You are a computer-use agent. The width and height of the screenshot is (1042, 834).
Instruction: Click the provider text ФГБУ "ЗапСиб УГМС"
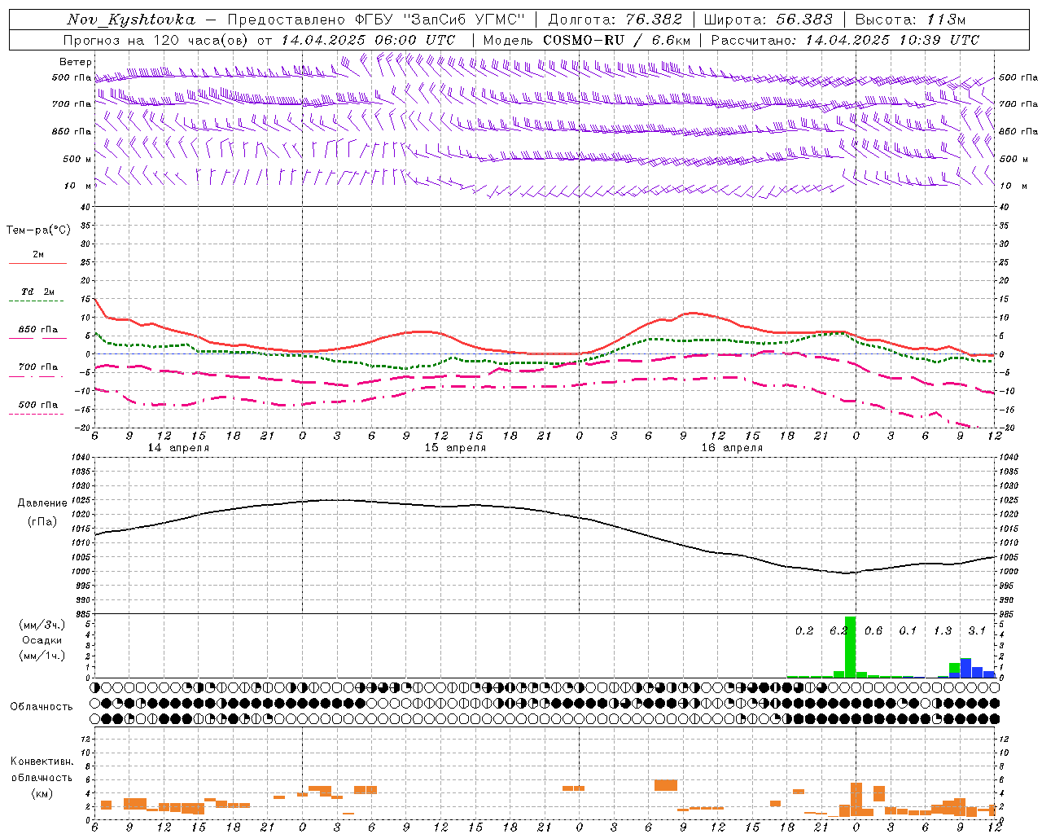tap(440, 20)
